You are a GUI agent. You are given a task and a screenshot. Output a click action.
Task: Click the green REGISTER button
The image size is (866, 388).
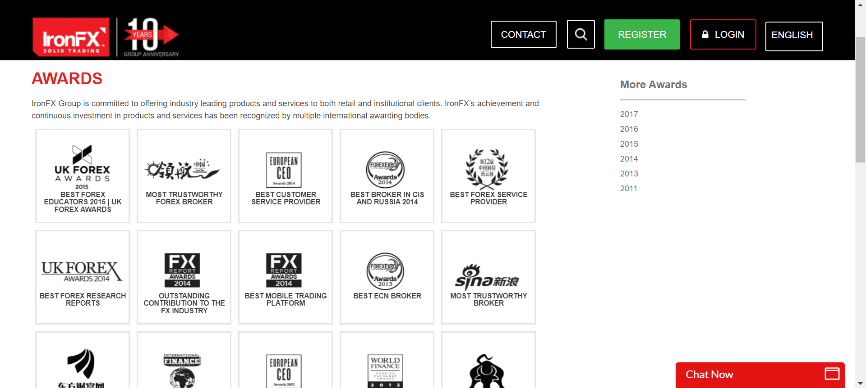pos(642,34)
